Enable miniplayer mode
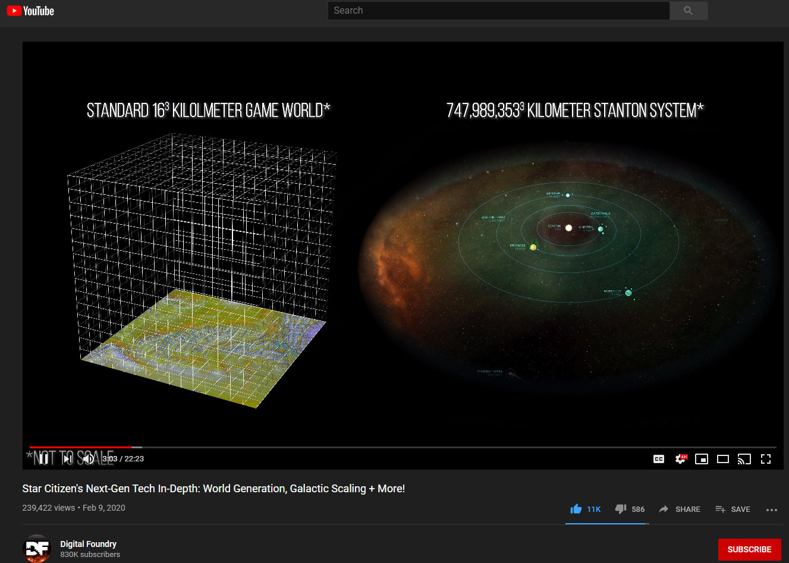Screen dimensions: 789x563 (x=702, y=459)
